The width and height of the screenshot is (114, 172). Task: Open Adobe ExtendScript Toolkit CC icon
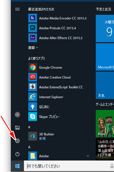[33, 87]
